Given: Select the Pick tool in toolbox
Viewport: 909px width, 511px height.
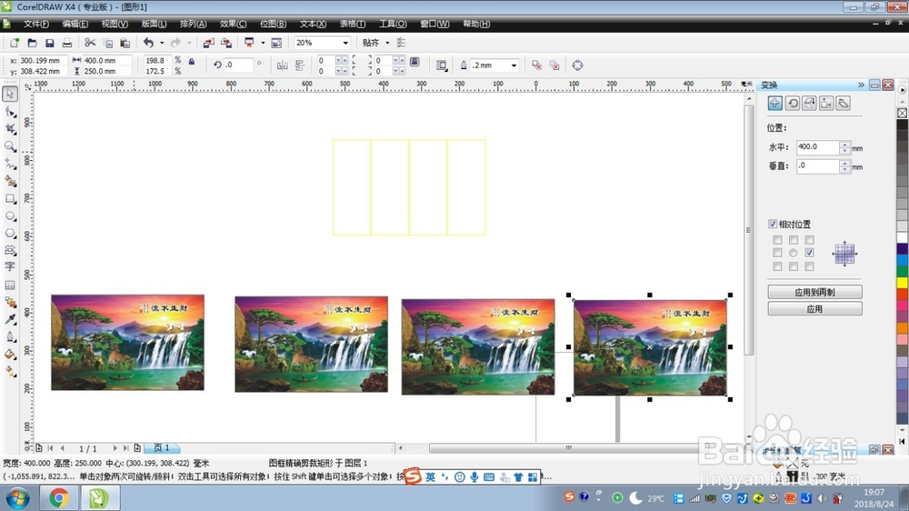Looking at the screenshot, I should (10, 94).
